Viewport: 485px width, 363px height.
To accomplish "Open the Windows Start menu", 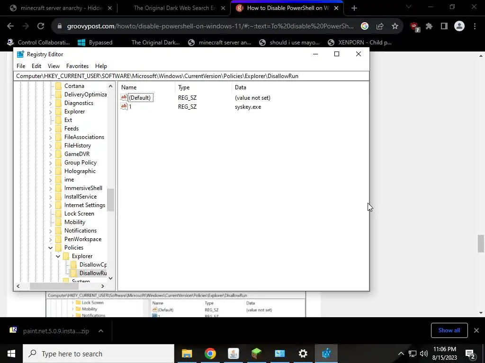I will 11,354.
